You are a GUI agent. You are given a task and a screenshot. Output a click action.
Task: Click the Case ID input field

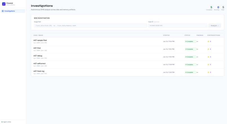click(x=178, y=26)
